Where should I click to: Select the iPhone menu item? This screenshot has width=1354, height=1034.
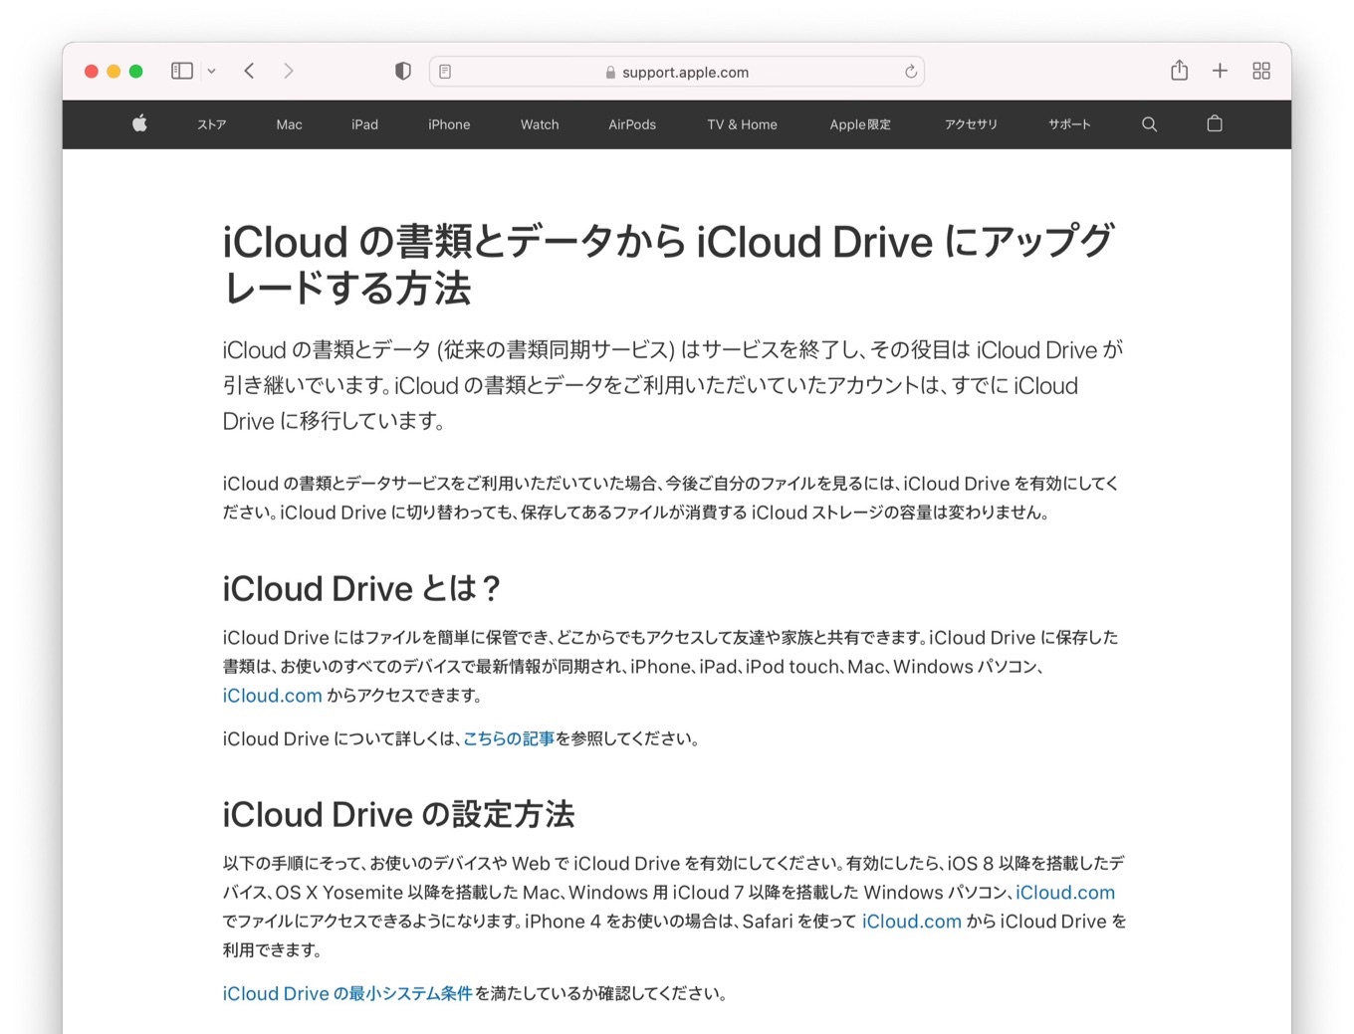pyautogui.click(x=448, y=124)
